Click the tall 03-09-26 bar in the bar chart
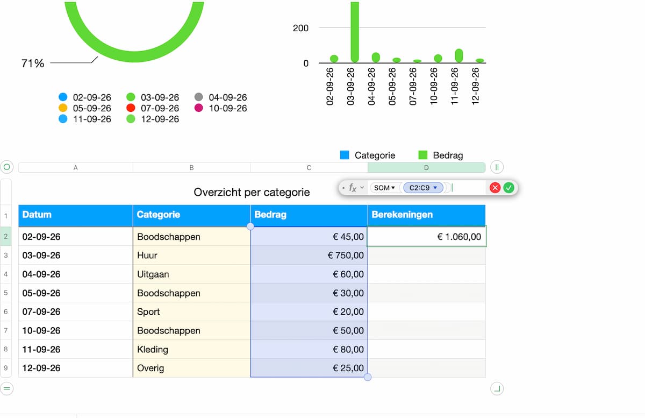The image size is (645, 418). pyautogui.click(x=355, y=31)
